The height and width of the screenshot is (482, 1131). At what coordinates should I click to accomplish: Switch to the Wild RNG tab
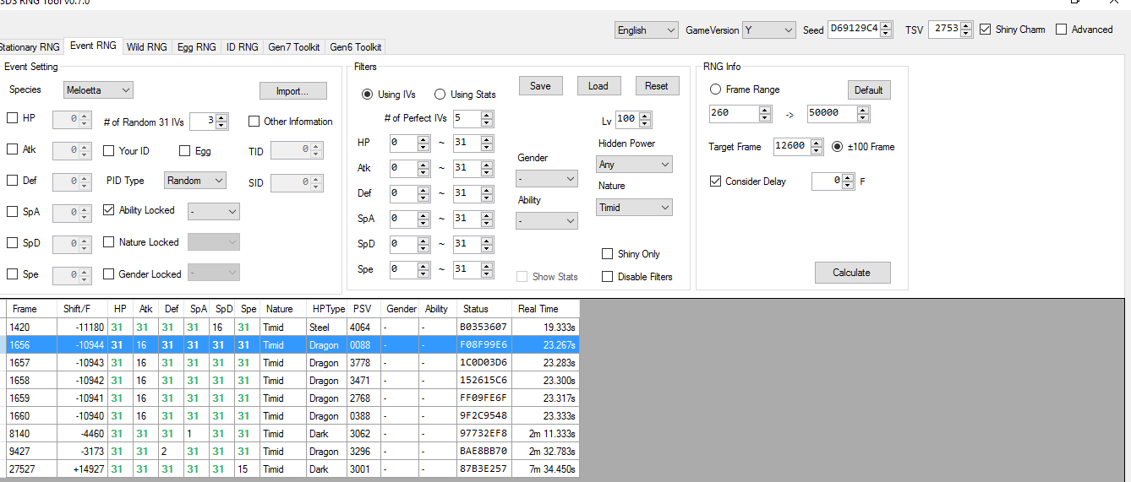(x=146, y=47)
